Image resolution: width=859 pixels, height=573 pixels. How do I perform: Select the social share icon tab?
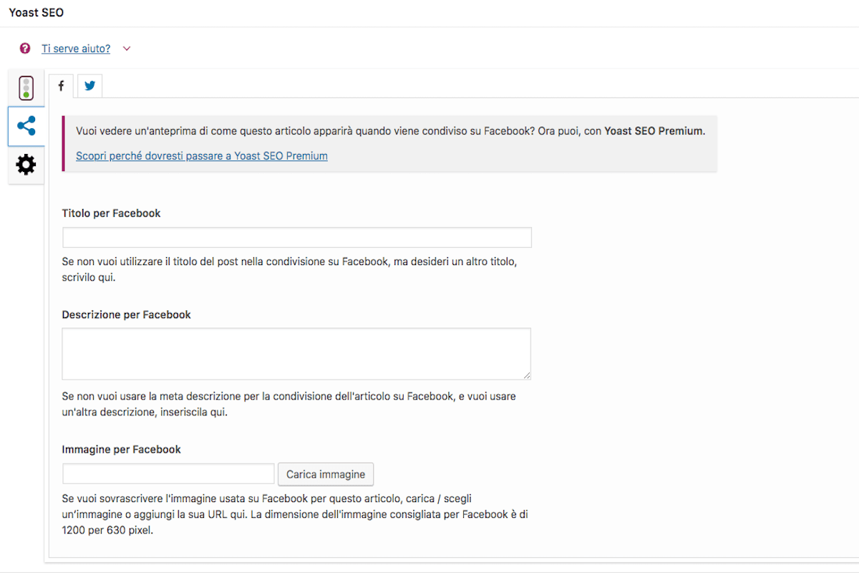pos(26,127)
